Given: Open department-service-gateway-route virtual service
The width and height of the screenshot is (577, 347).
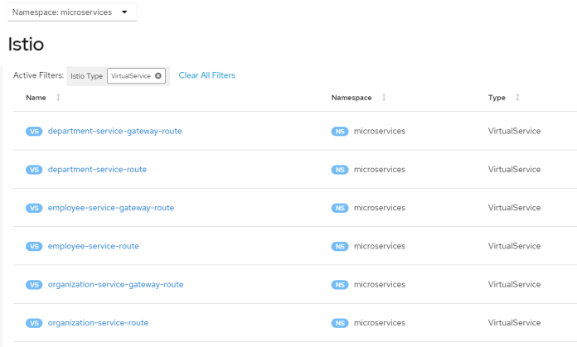Looking at the screenshot, I should coord(114,131).
